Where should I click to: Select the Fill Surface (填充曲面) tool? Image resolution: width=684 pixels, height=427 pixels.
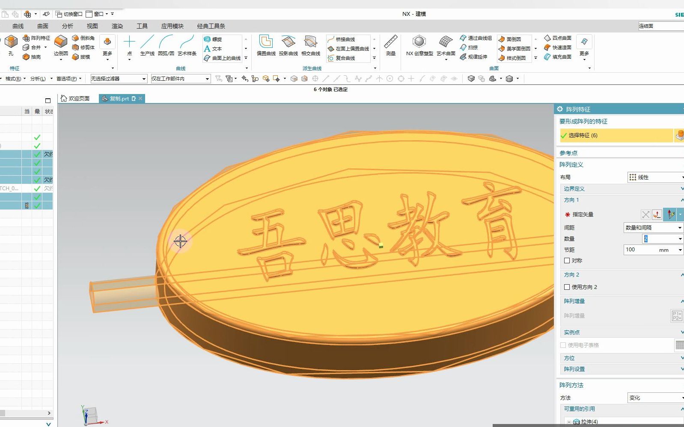[558, 57]
